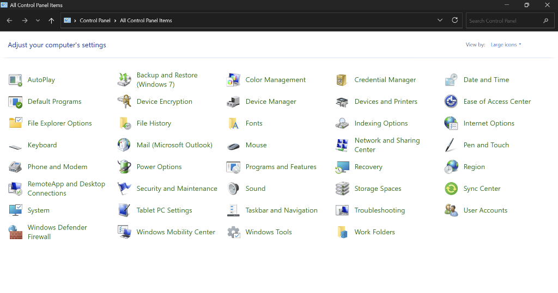This screenshot has height=293, width=558.
Task: Open the Work Folders icon
Action: click(342, 232)
